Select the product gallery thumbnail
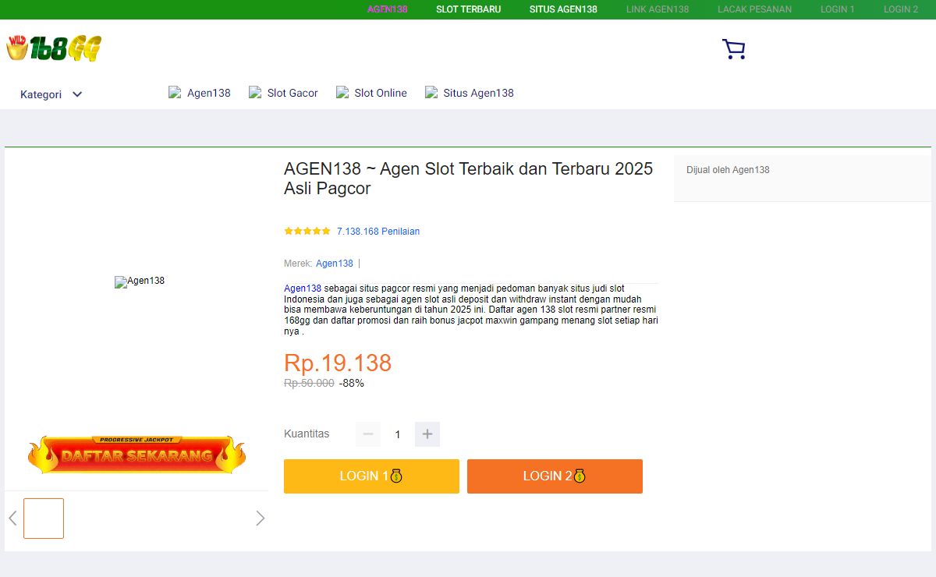Viewport: 936px width, 577px height. 44,519
